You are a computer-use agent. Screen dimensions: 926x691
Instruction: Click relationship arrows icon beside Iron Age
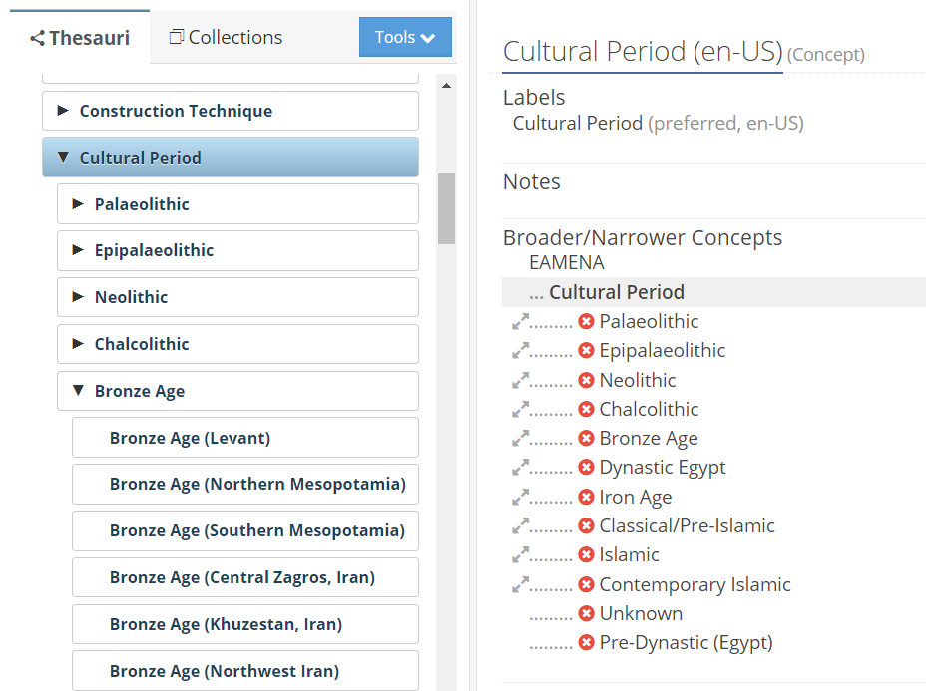tap(520, 497)
